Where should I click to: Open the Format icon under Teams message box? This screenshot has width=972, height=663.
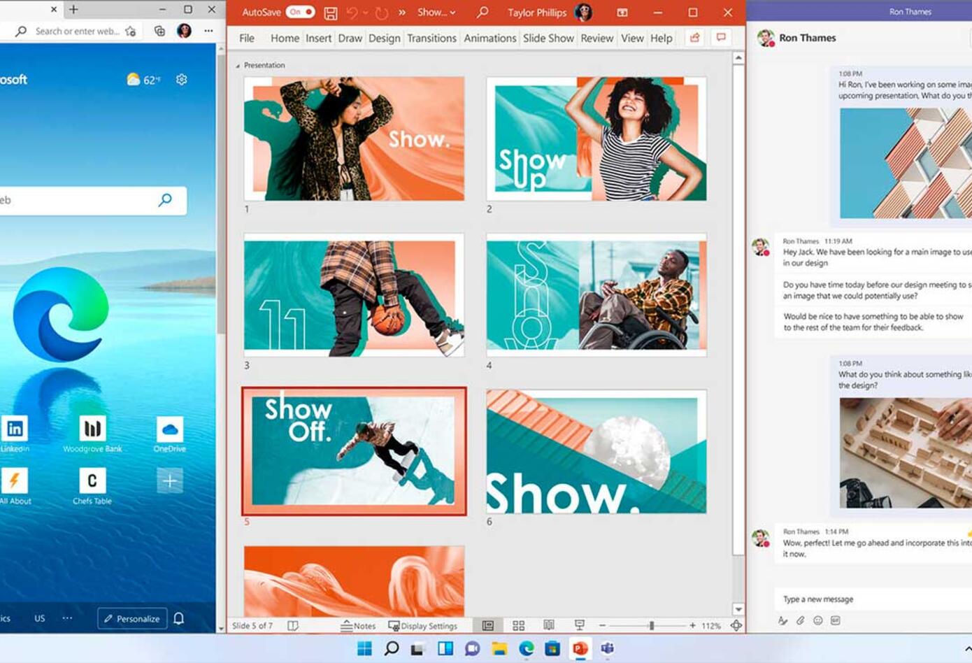[x=782, y=620]
